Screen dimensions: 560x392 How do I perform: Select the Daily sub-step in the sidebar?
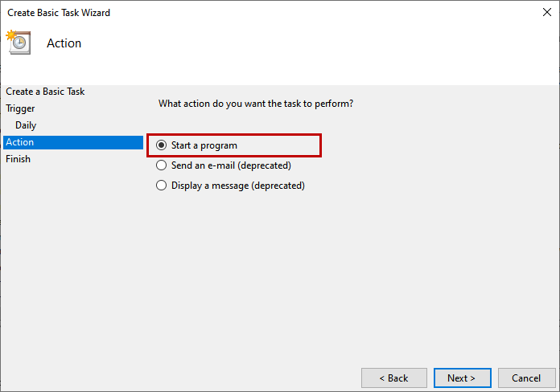click(x=26, y=125)
